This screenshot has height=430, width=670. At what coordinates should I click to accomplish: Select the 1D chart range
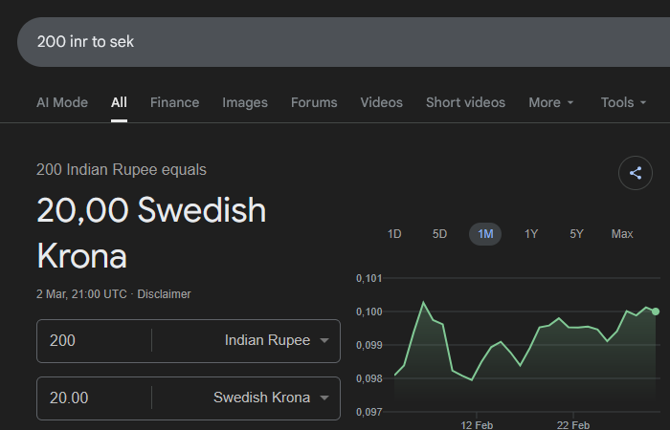tap(394, 234)
